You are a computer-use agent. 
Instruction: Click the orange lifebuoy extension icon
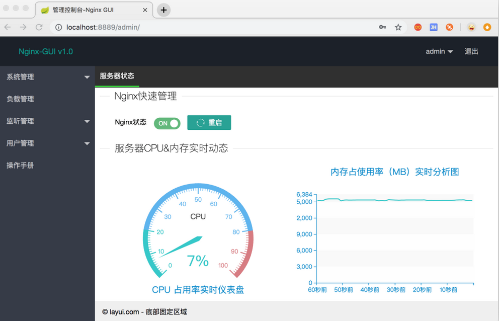coord(449,27)
